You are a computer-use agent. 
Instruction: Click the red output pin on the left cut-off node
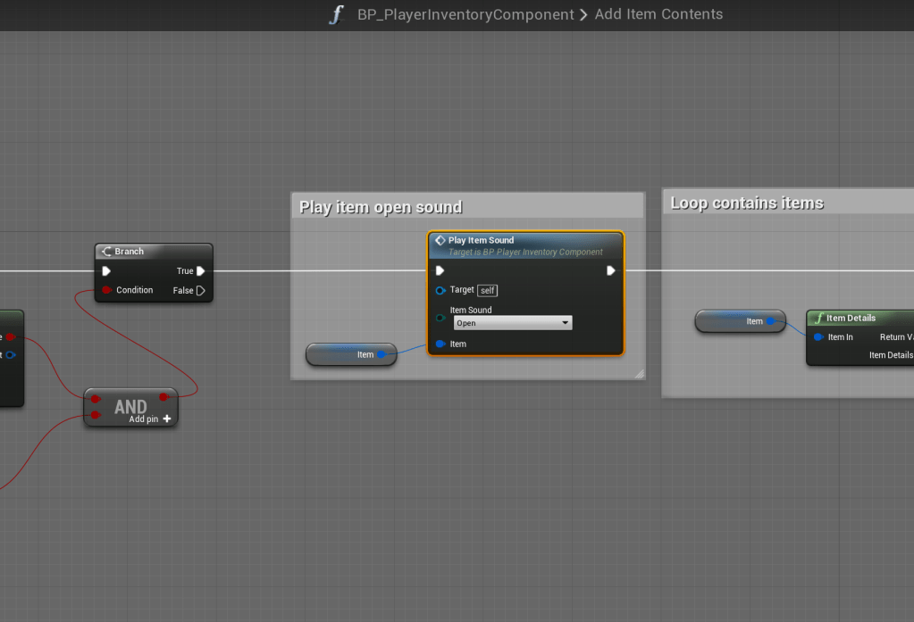point(10,336)
